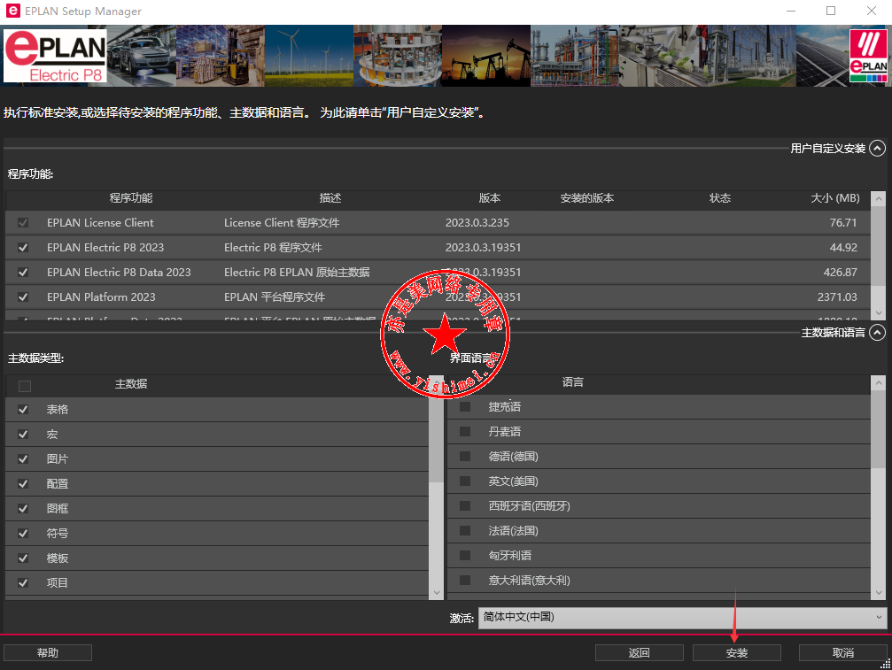Enable the 德语(德国) language checkbox
The width and height of the screenshot is (892, 670).
465,457
